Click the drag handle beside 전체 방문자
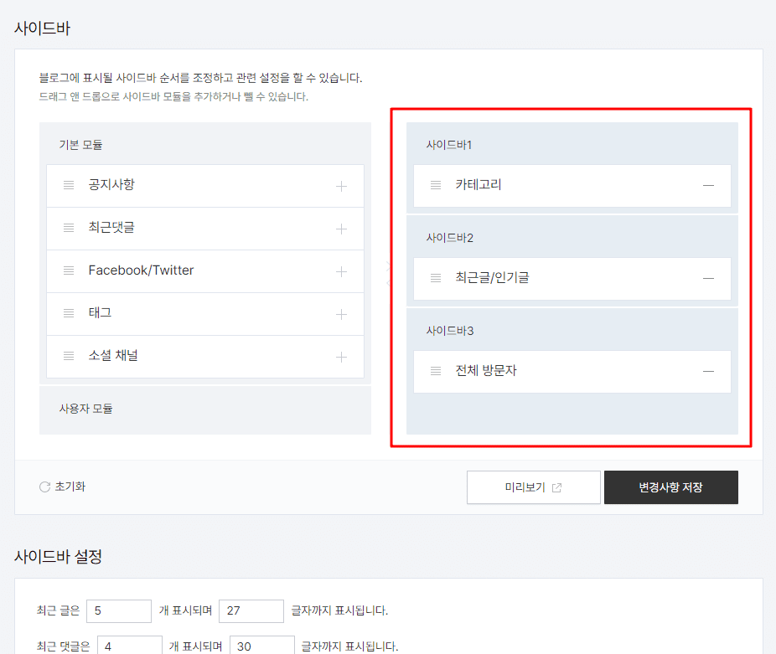The width and height of the screenshot is (776, 654). point(435,371)
